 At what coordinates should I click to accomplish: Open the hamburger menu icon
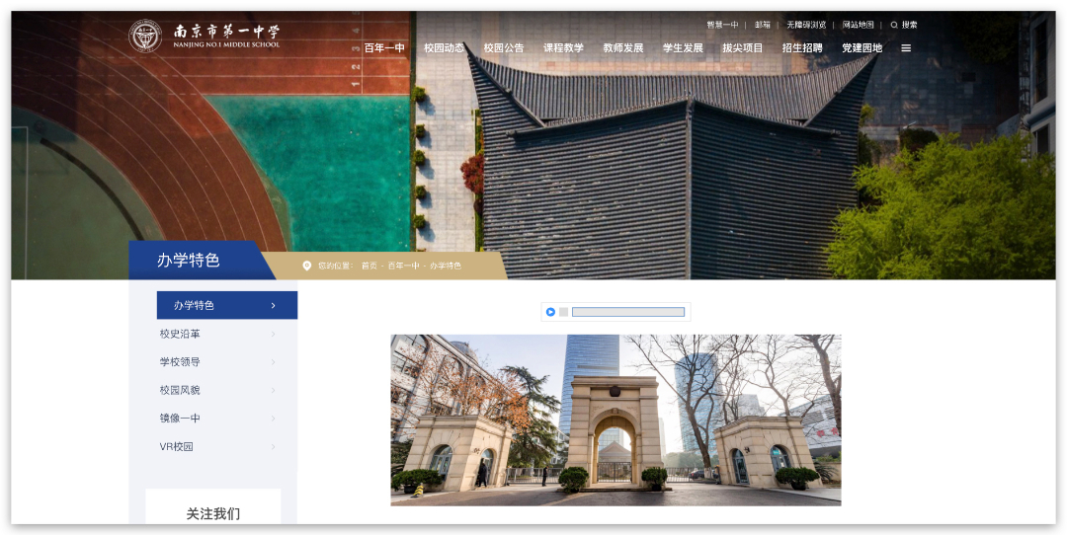coord(906,48)
